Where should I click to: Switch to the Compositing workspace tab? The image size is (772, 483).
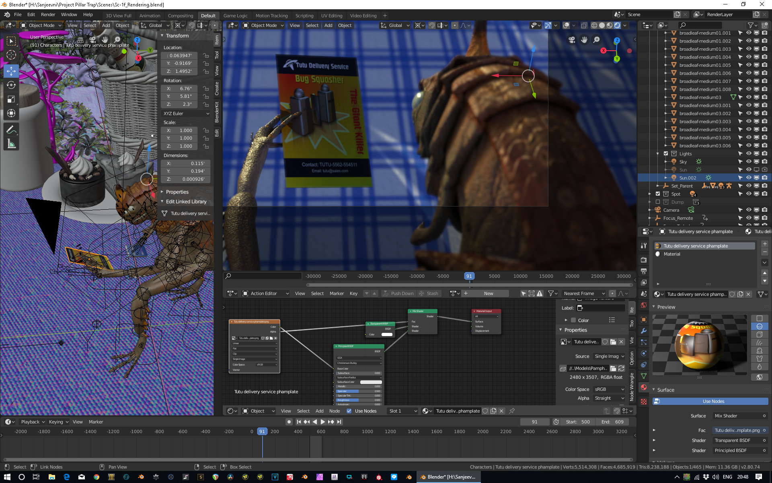coord(181,16)
